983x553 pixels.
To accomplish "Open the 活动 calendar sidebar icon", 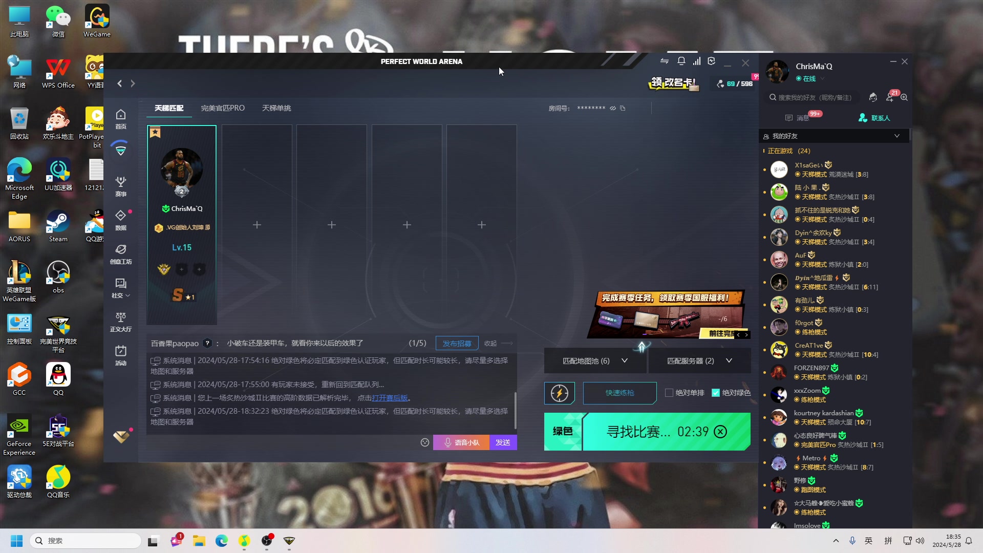I will [x=121, y=355].
